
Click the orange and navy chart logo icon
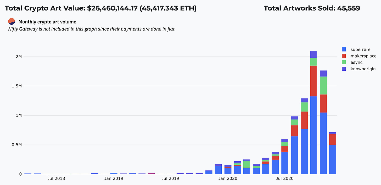coord(12,22)
